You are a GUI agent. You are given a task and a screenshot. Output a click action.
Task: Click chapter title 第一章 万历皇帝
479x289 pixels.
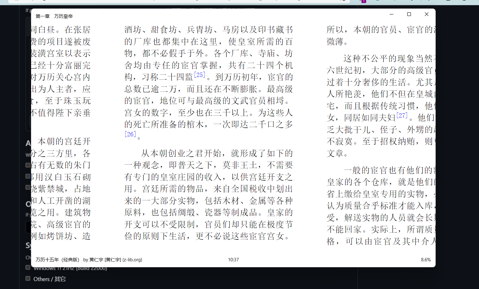(54, 16)
